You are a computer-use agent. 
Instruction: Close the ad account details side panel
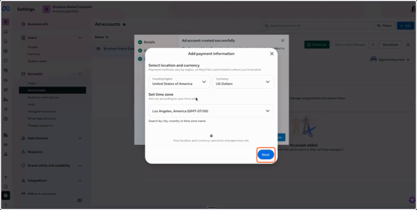tap(408, 44)
